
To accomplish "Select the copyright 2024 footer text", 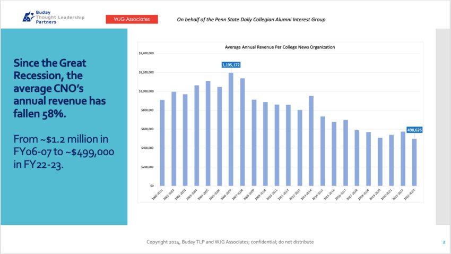I will tap(230, 242).
